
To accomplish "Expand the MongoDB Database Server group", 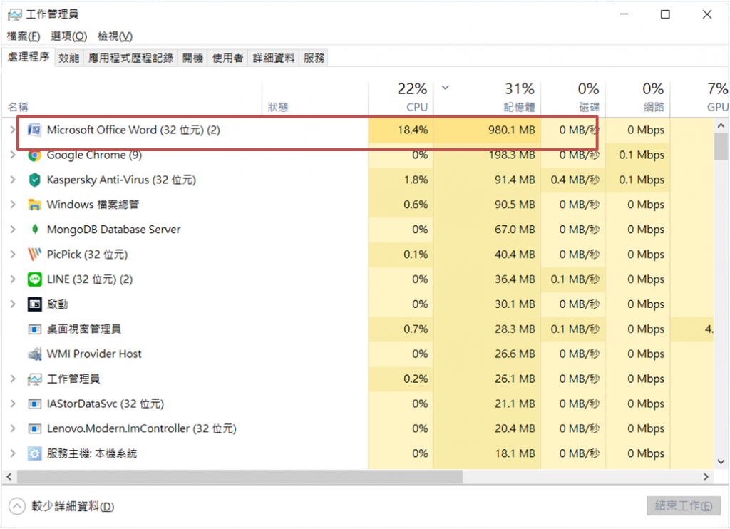I will pyautogui.click(x=13, y=230).
